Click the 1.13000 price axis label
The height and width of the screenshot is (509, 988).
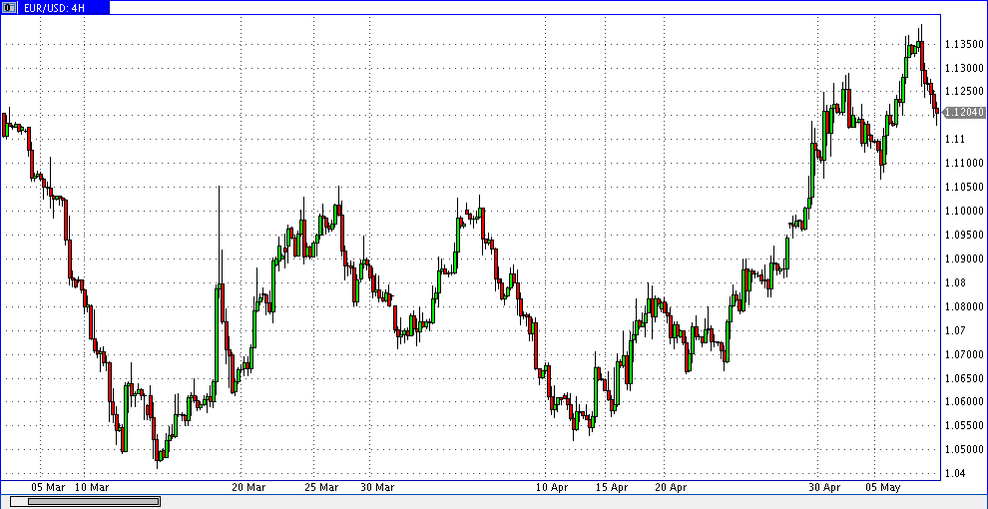pos(964,68)
